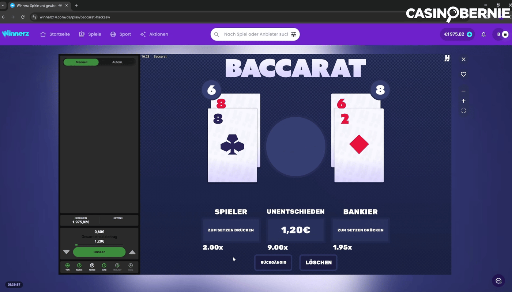Click the 1.95x Bankier multiplier
The height and width of the screenshot is (292, 512).
(342, 247)
